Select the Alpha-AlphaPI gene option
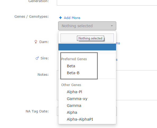This screenshot has height=128, width=157. click(80, 119)
